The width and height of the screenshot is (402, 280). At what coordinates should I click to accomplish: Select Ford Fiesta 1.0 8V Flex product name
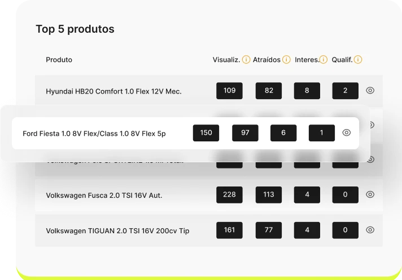point(94,134)
